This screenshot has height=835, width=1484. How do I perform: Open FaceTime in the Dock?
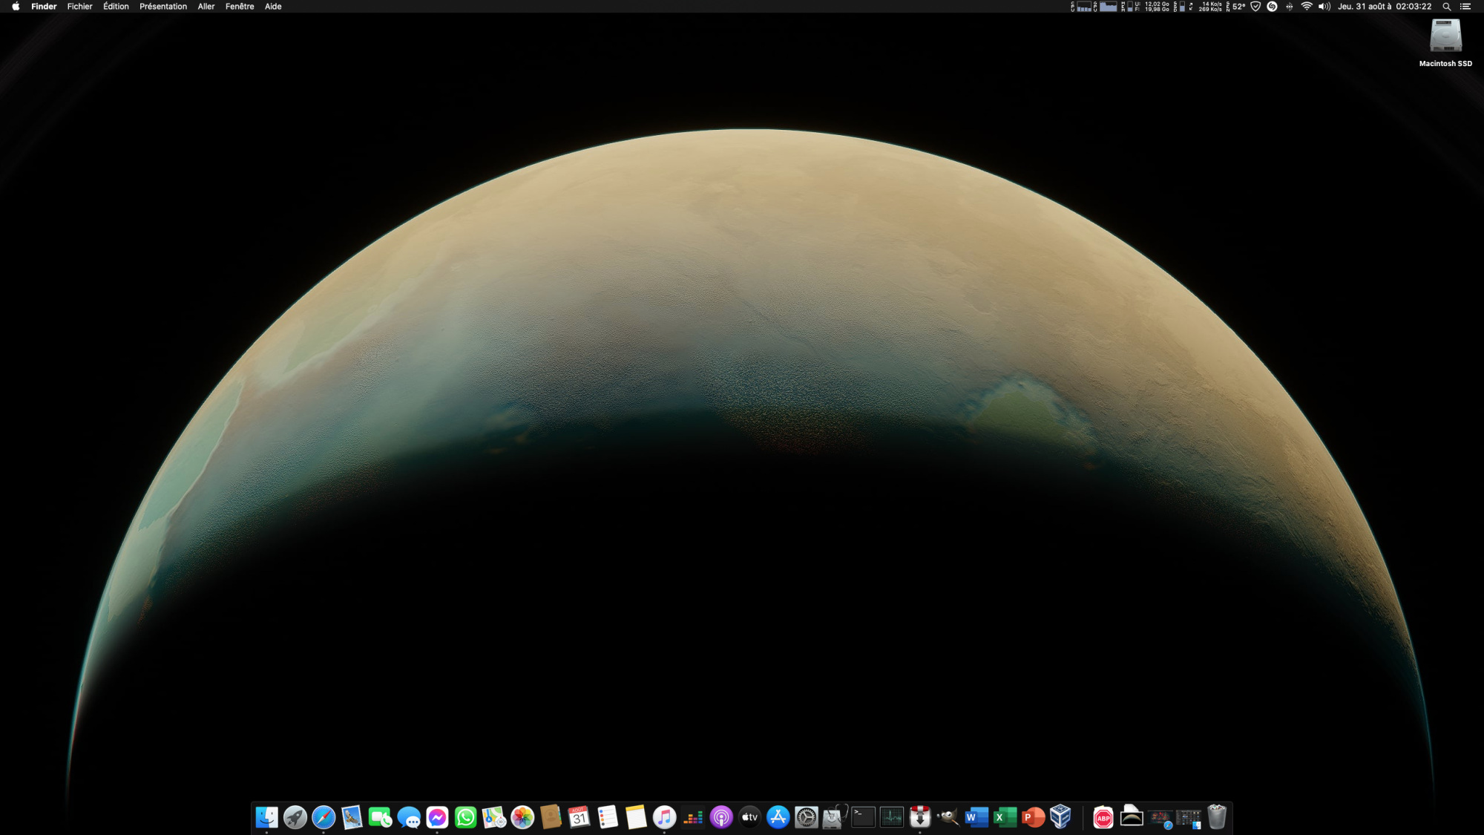tap(380, 817)
